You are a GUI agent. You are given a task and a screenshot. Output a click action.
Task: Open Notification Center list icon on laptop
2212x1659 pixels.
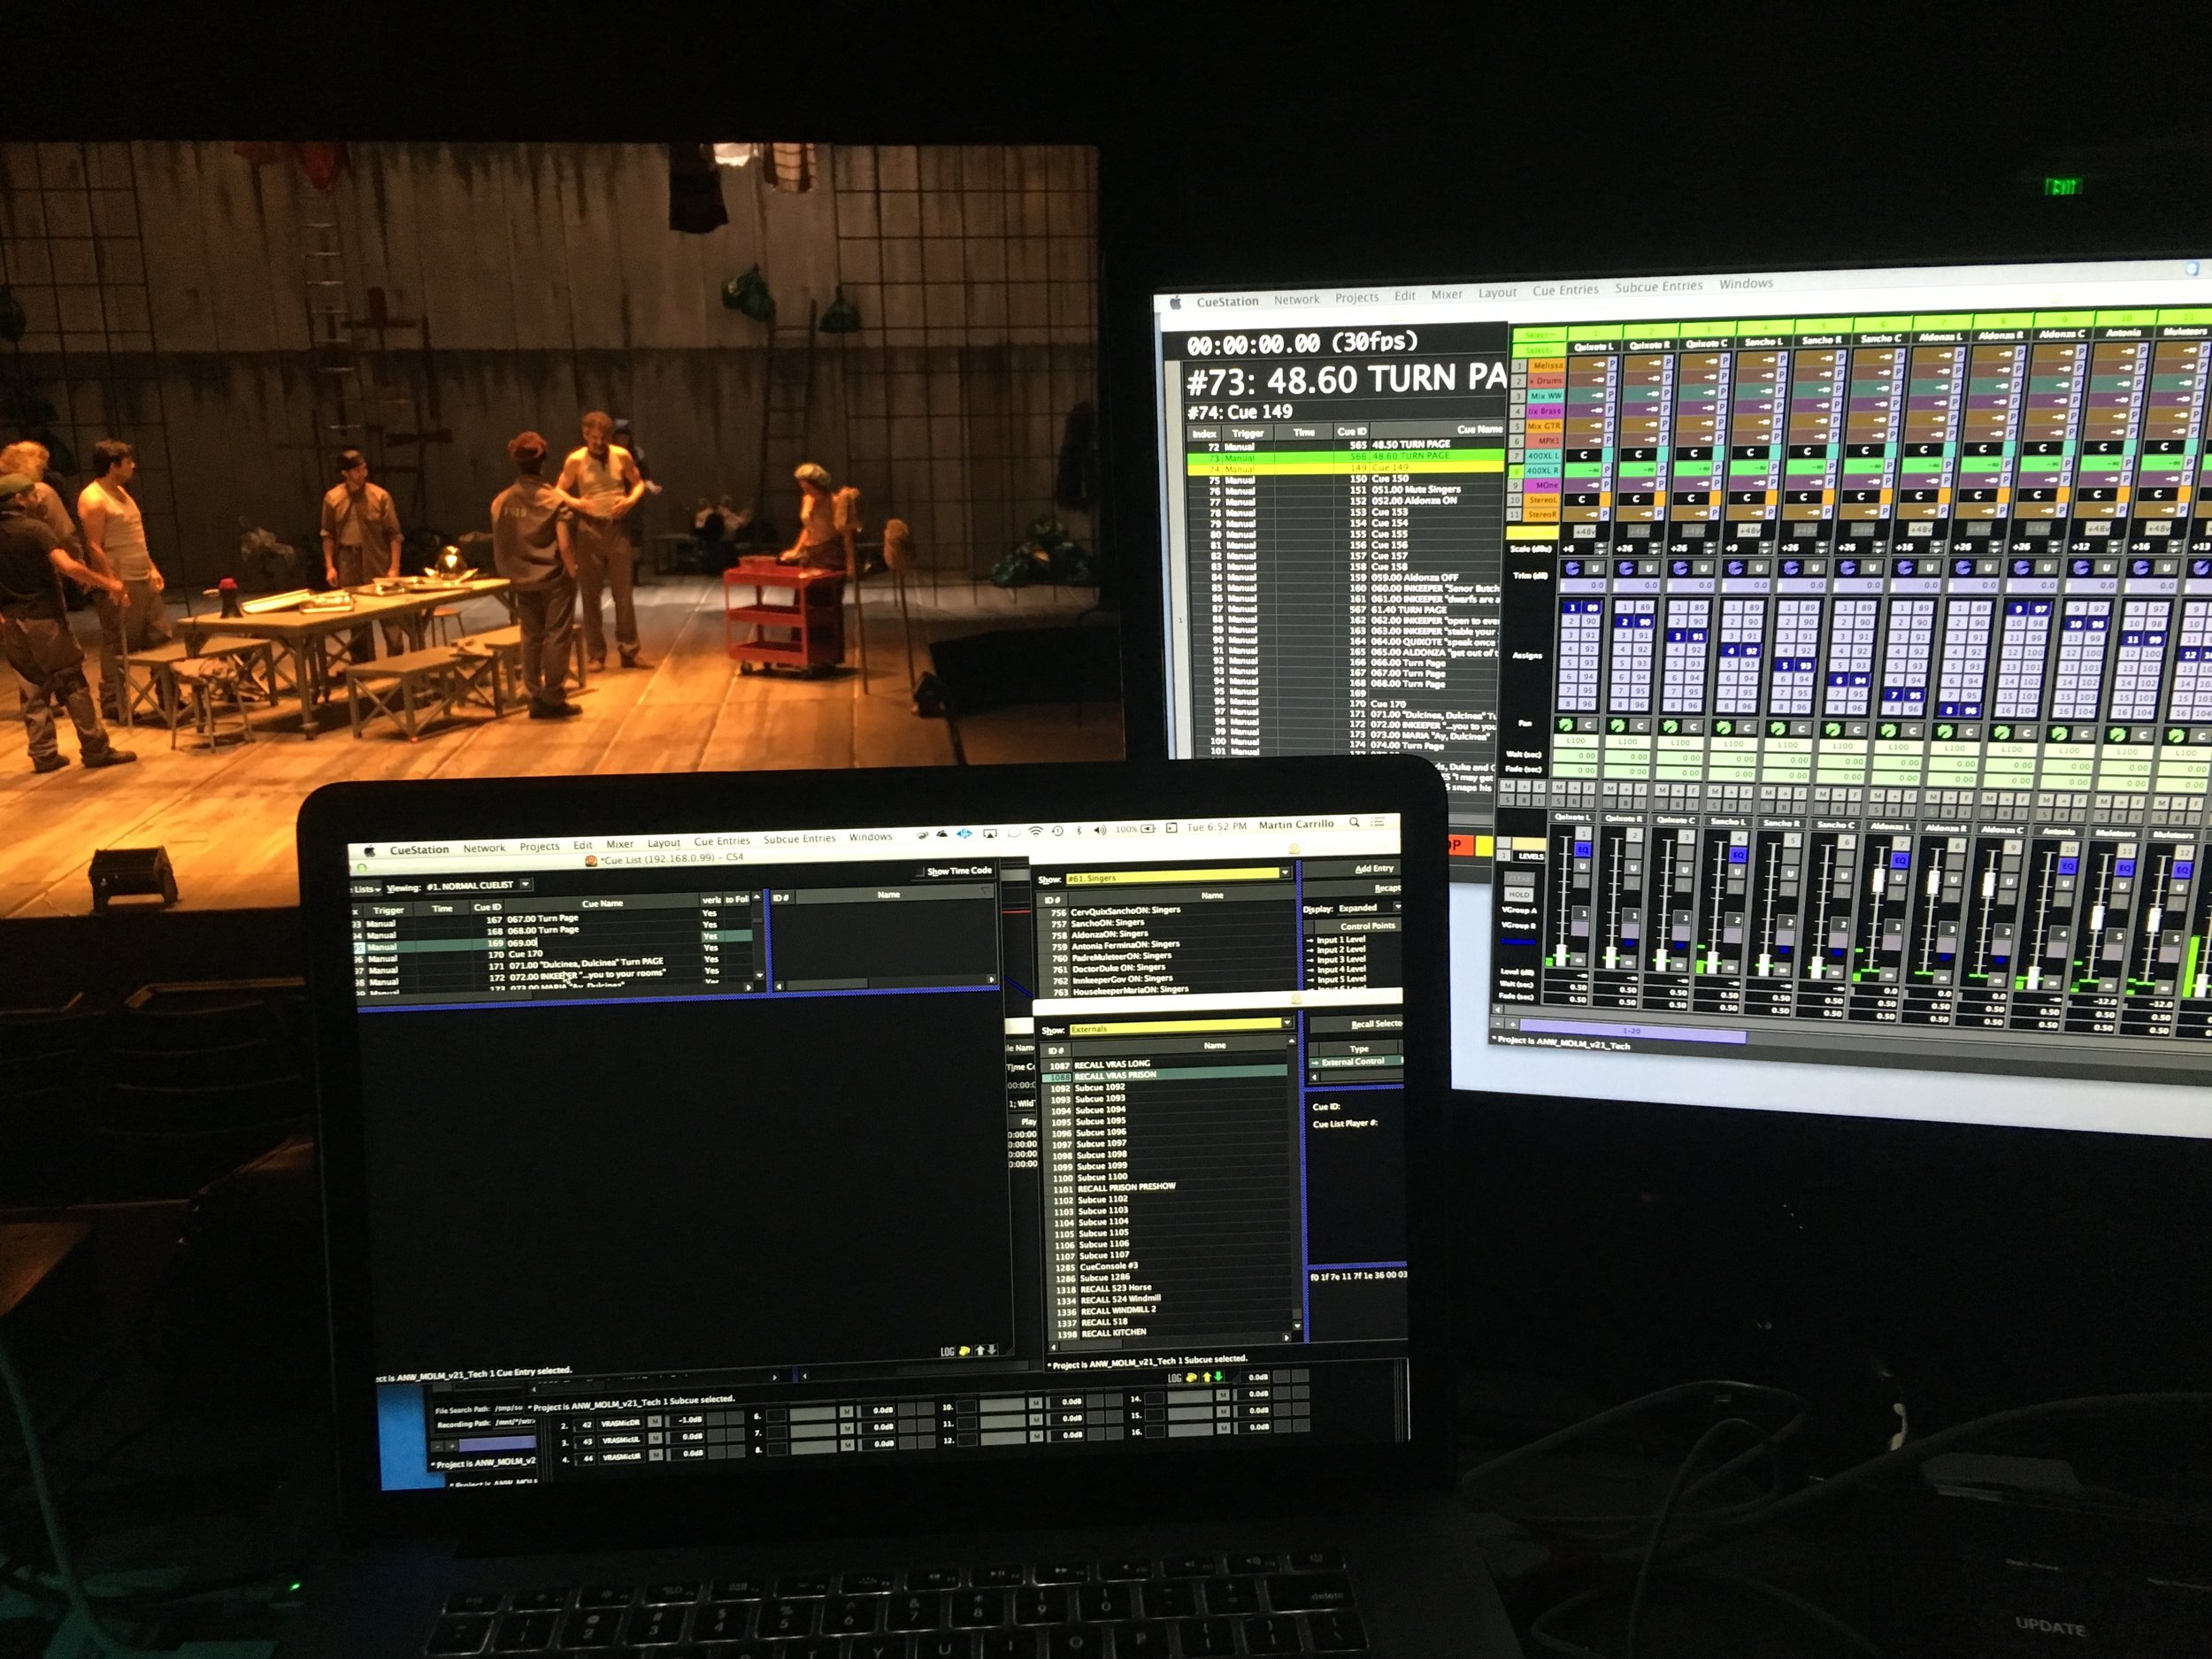pyautogui.click(x=1379, y=821)
